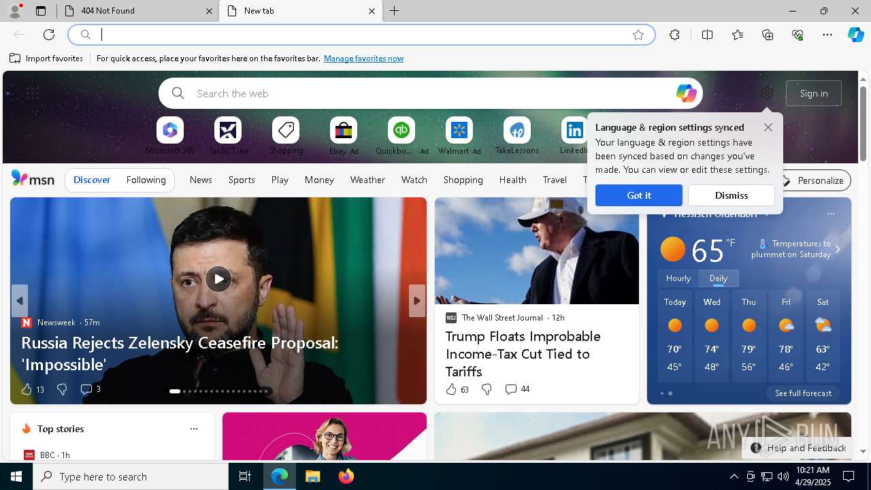Image resolution: width=871 pixels, height=490 pixels.
Task: Open Help and Feedback
Action: coord(798,448)
